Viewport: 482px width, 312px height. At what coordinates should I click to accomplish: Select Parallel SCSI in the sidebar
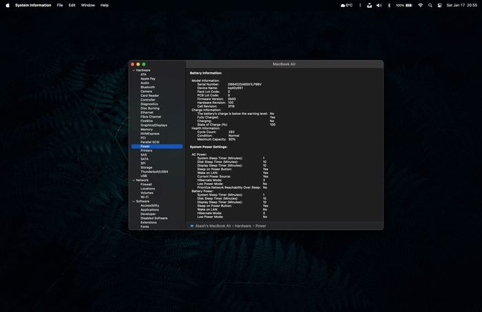150,142
